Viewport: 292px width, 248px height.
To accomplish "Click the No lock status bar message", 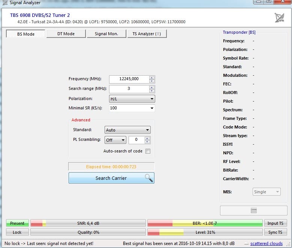I will 49,244.
